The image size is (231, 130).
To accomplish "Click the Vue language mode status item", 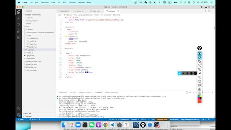I will [153, 120].
